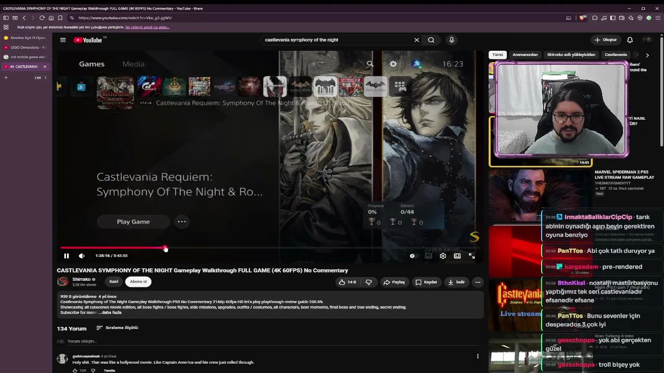The height and width of the screenshot is (373, 664).
Task: Go back with the browser back arrow
Action: coord(24,18)
